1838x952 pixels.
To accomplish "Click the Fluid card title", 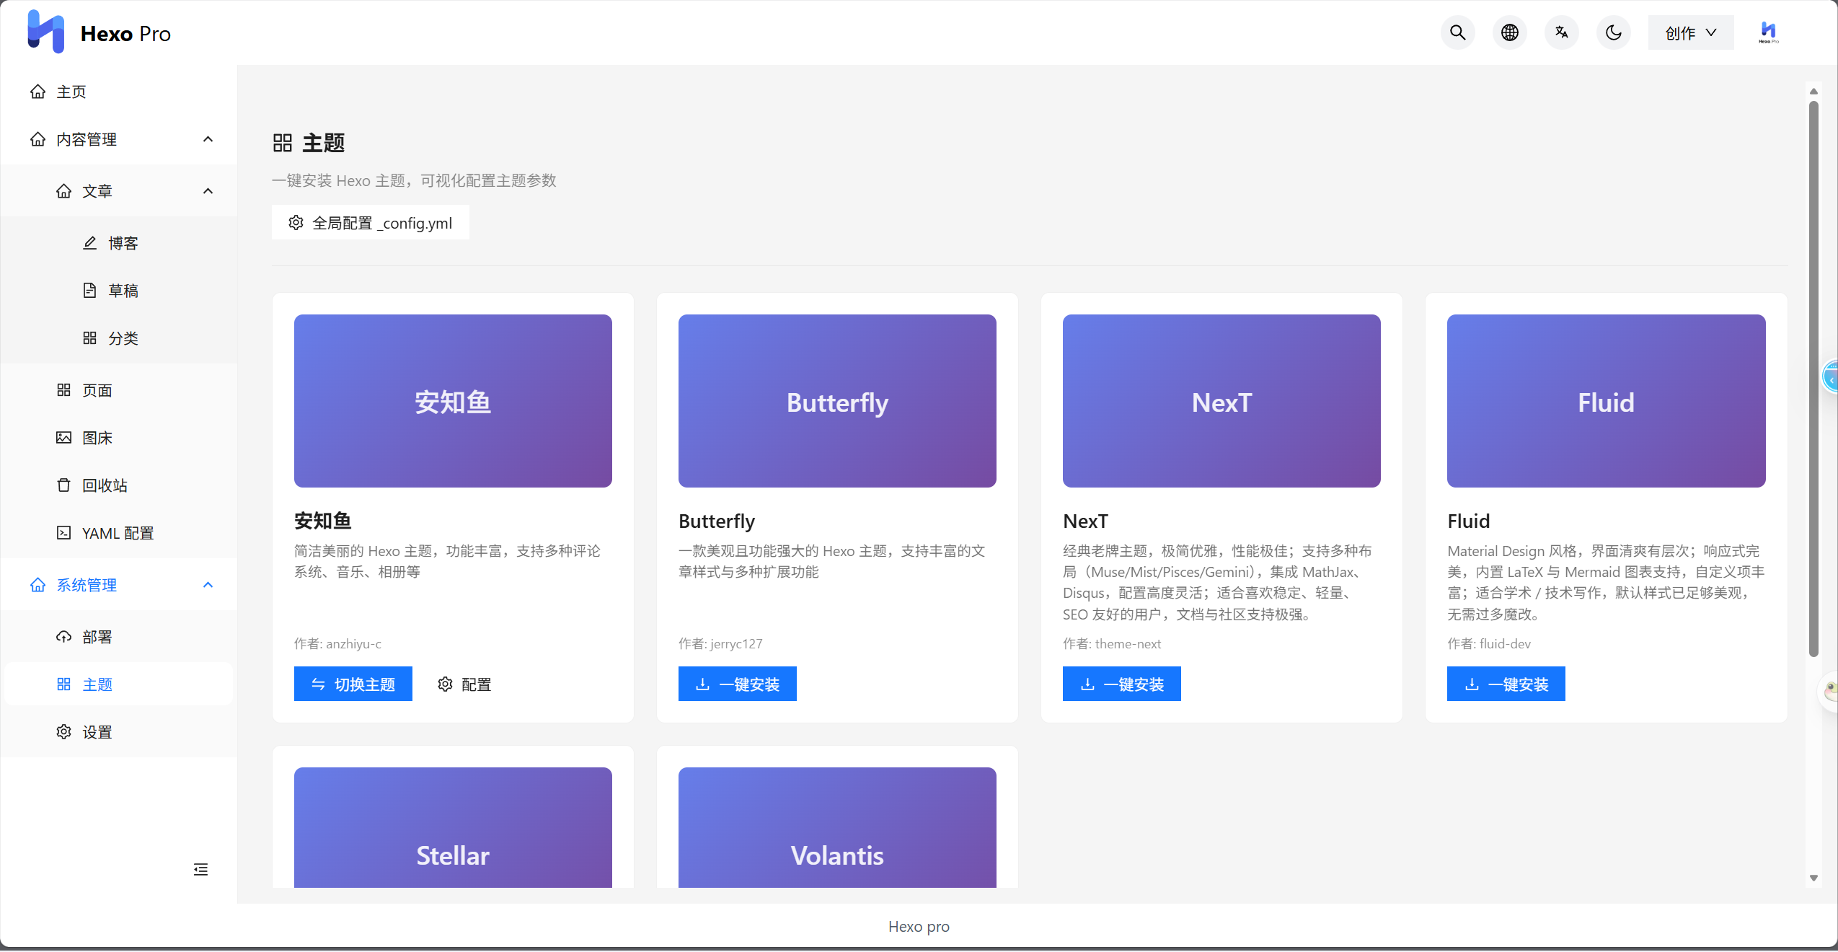I will 1468,521.
